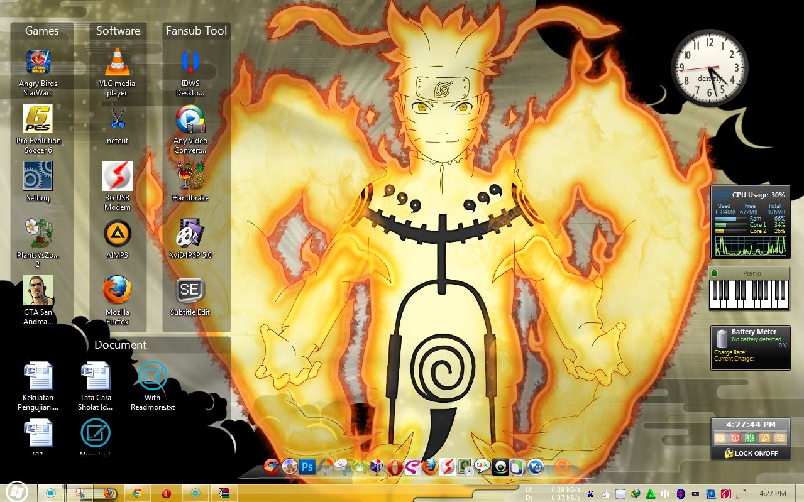Open the netcut scissors shortcut
This screenshot has width=804, height=502.
117,126
